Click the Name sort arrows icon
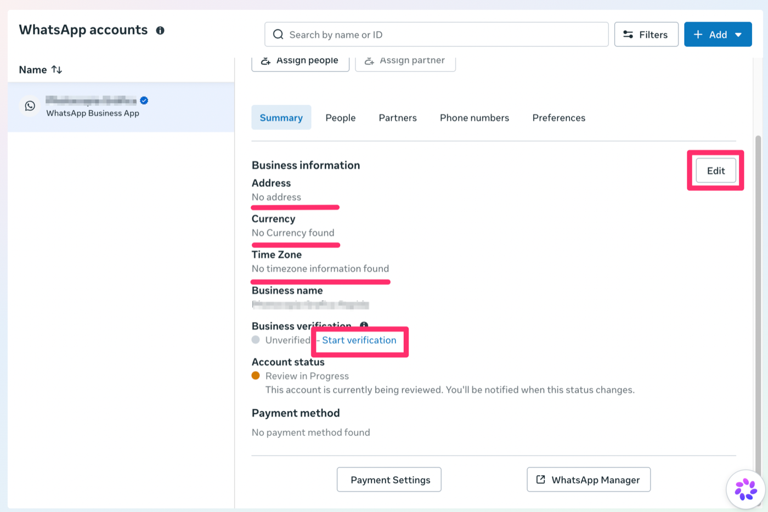 point(57,70)
